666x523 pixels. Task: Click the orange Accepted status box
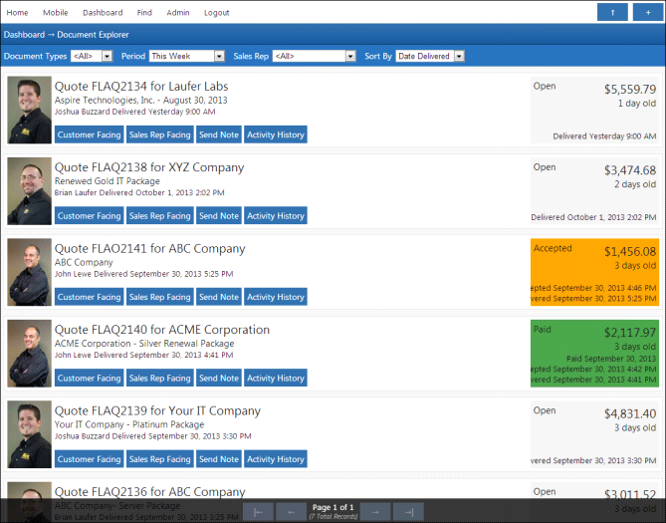click(594, 271)
